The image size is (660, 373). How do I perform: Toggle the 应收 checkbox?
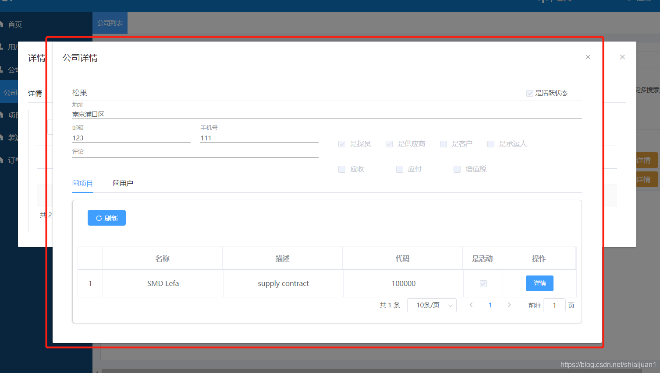(x=342, y=169)
